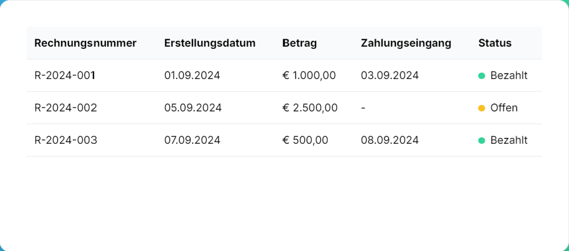Viewport: 569px width, 251px height.
Task: Open invoice R-2024-002
Action: tap(66, 108)
